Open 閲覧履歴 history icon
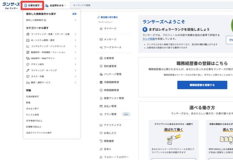233x160 pixels. pyautogui.click(x=101, y=141)
